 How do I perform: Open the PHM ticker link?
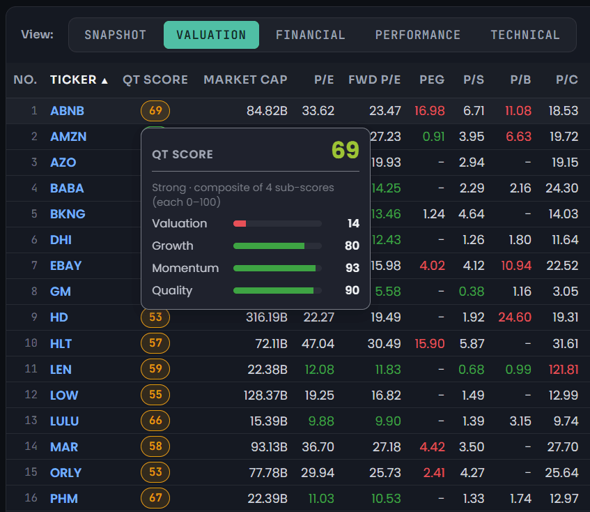coord(64,499)
